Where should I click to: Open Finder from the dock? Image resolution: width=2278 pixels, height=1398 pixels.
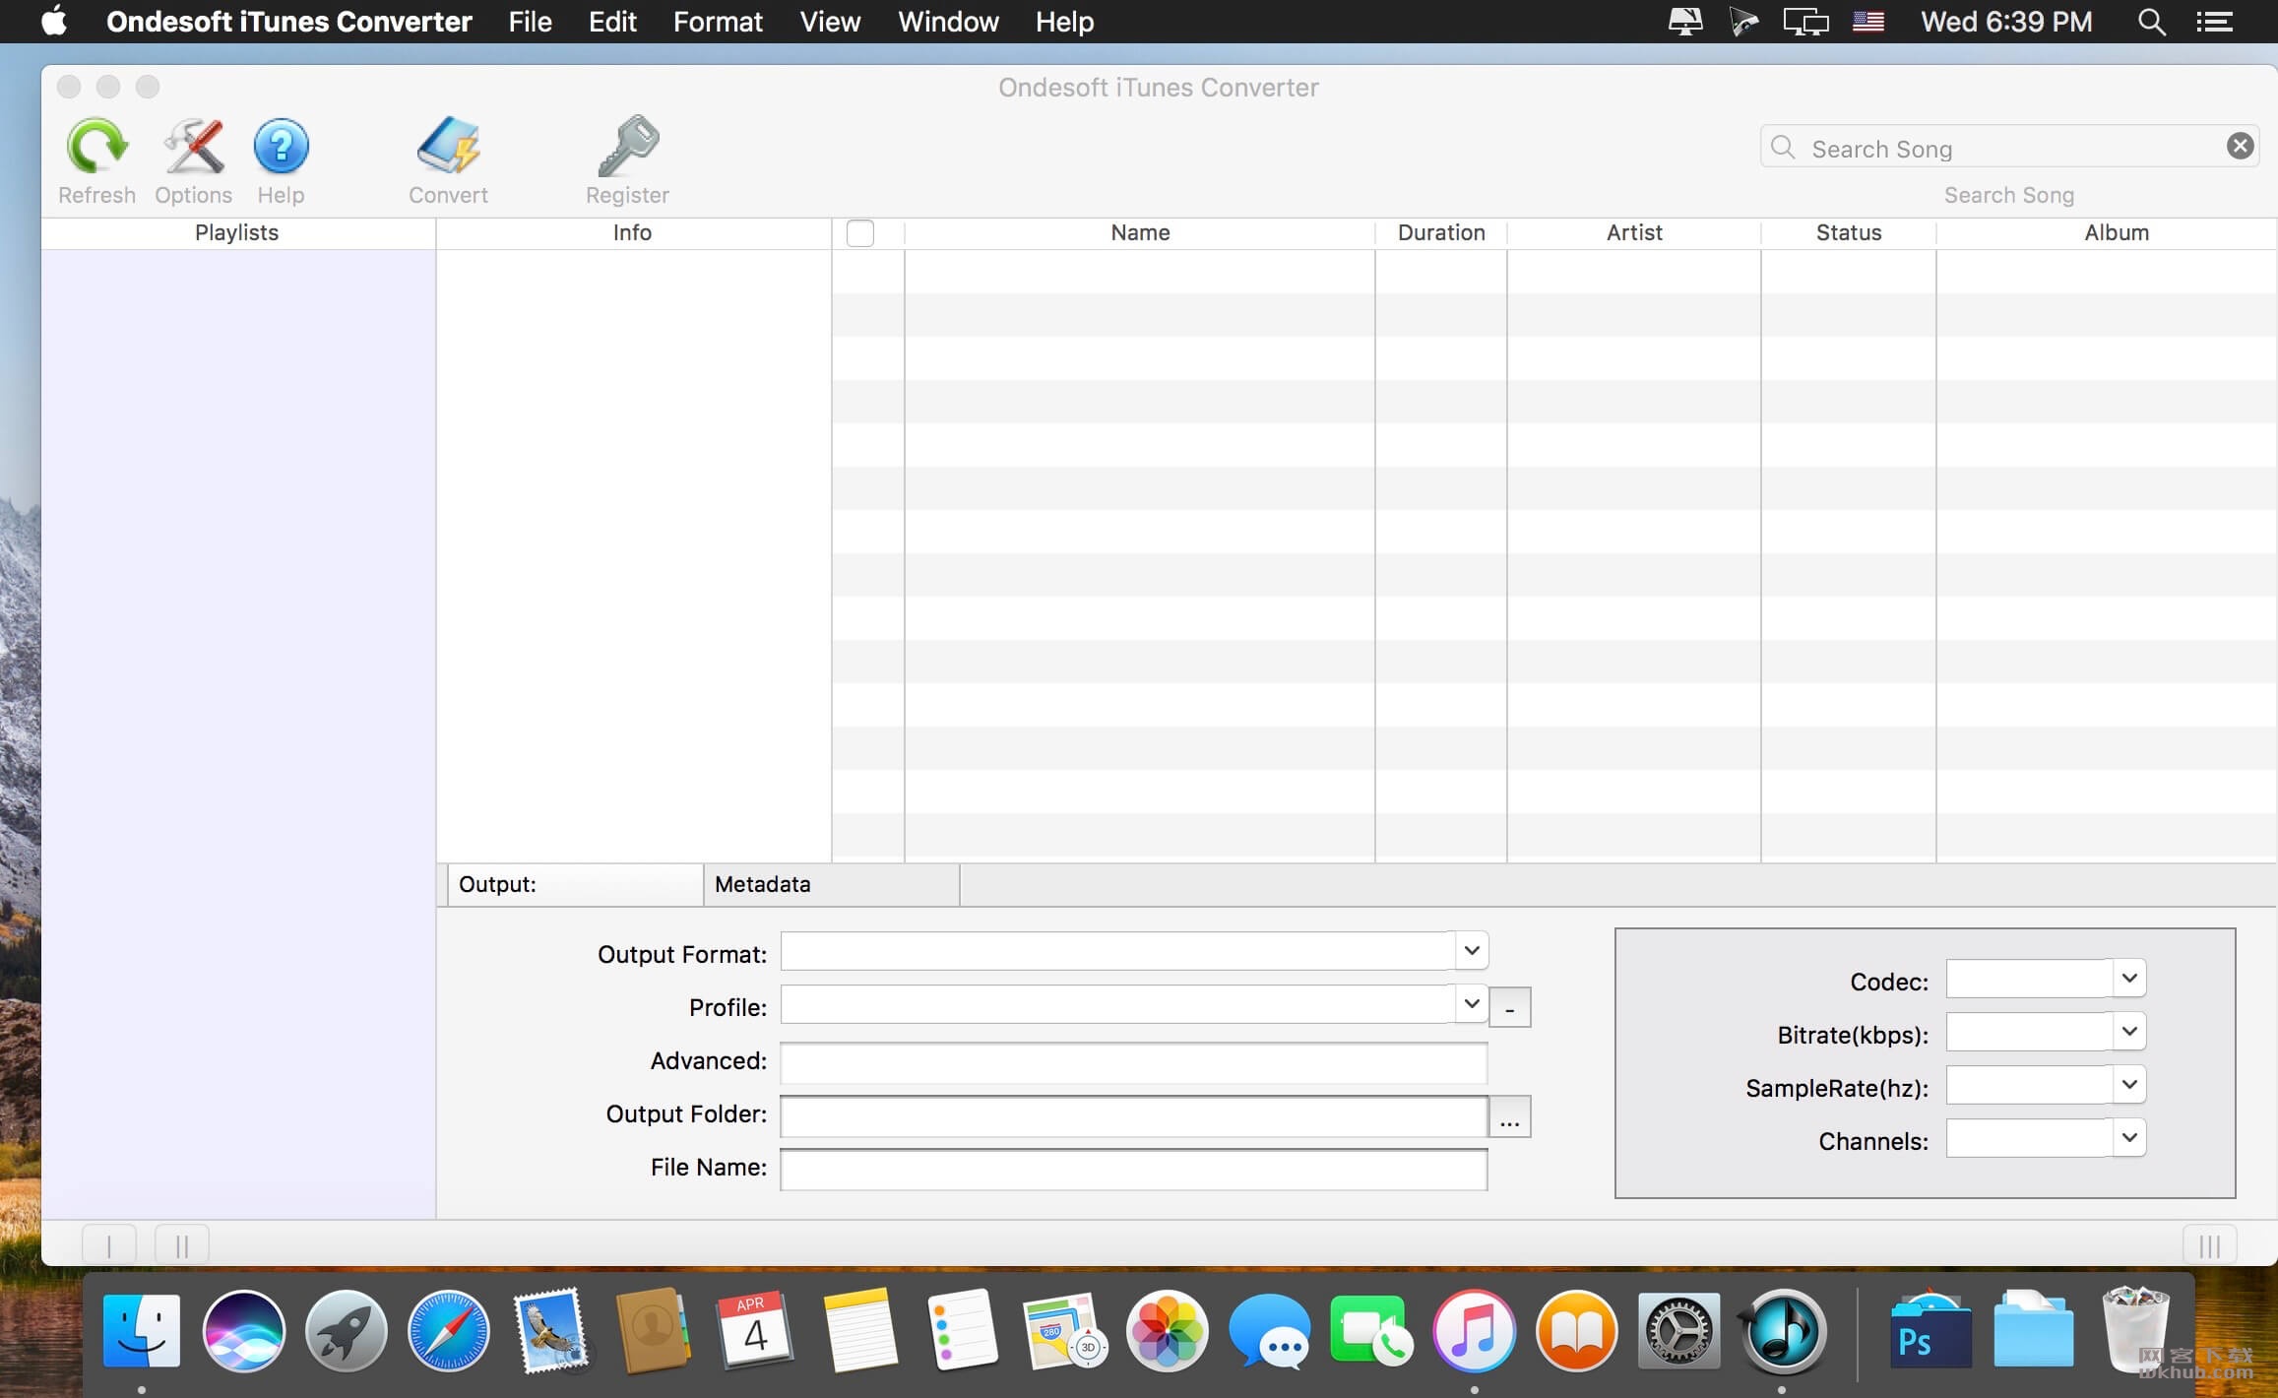coord(142,1331)
